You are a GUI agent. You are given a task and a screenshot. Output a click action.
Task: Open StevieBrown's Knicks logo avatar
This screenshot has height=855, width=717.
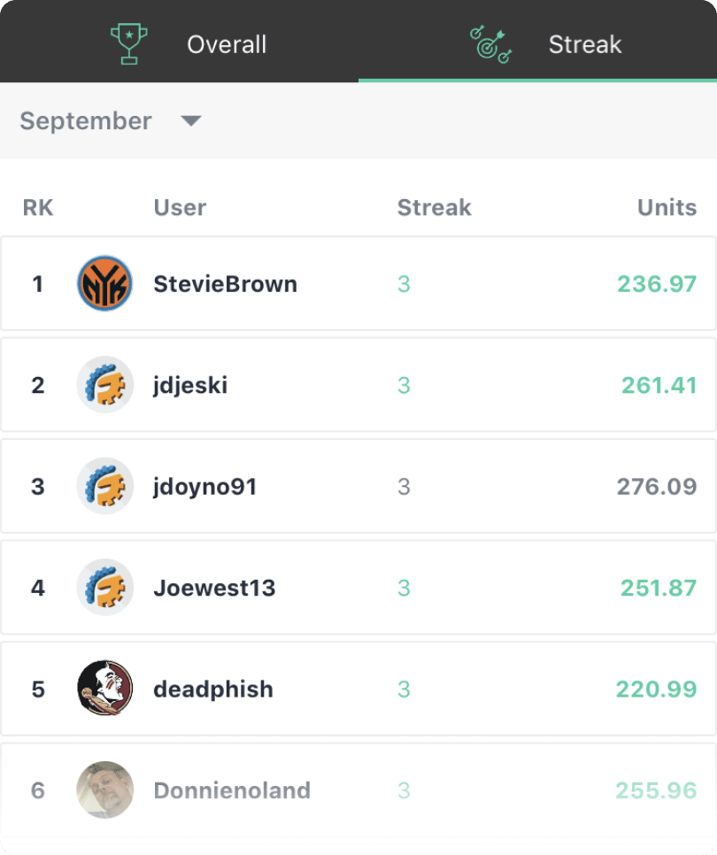click(x=105, y=283)
